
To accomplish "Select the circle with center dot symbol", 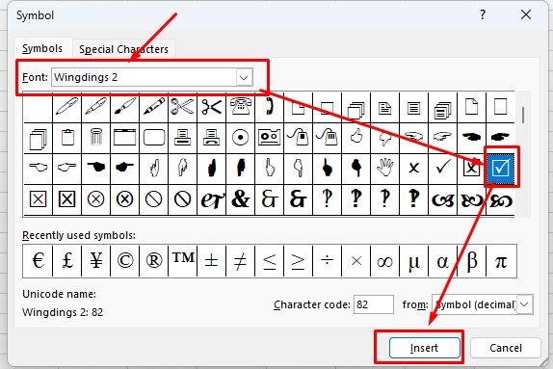I will coord(240,137).
